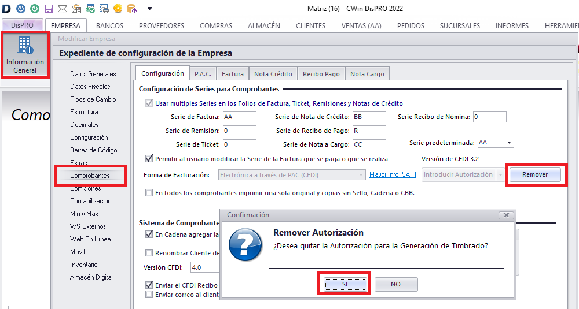Select Datos Fiscales in the side list

tap(90, 87)
